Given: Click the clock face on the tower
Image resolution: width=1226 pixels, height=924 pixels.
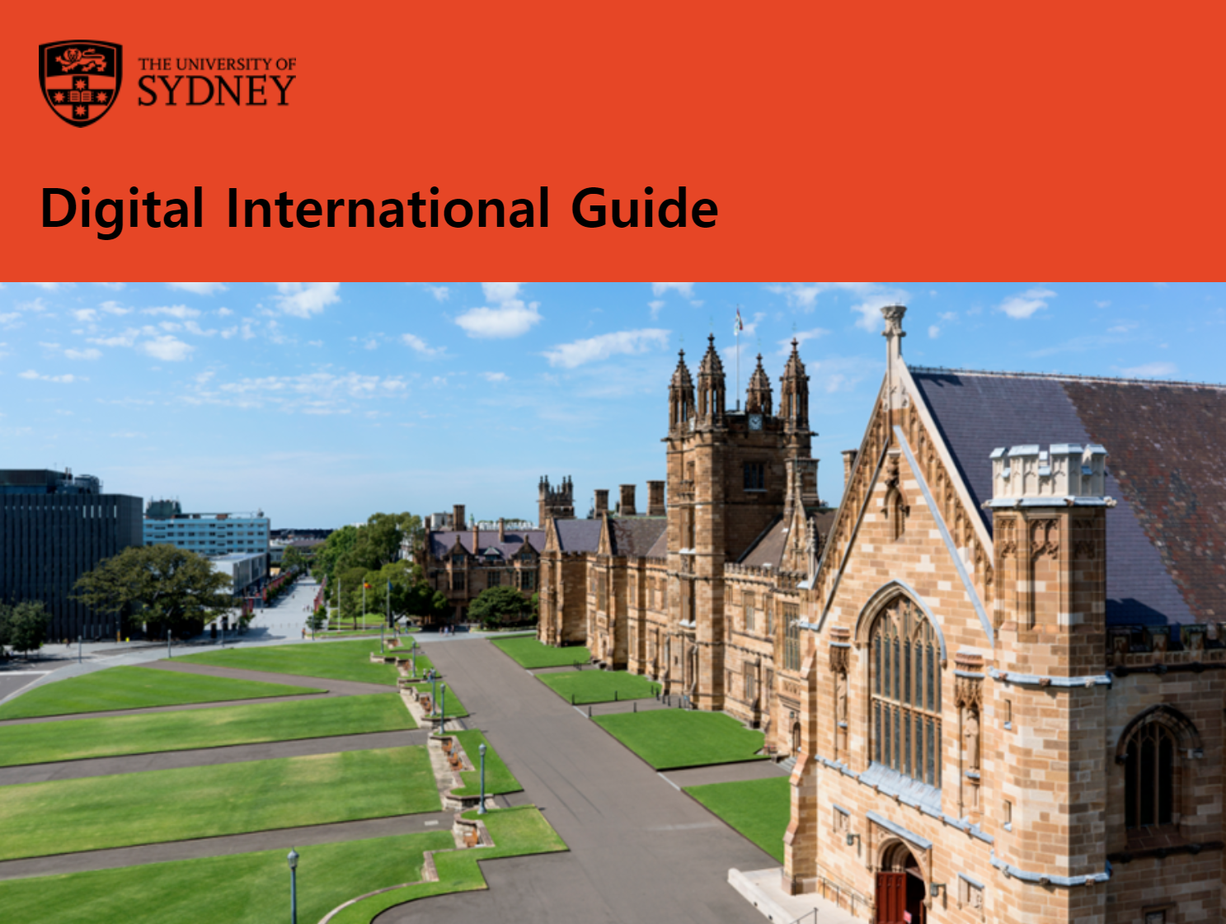Looking at the screenshot, I should 754,422.
